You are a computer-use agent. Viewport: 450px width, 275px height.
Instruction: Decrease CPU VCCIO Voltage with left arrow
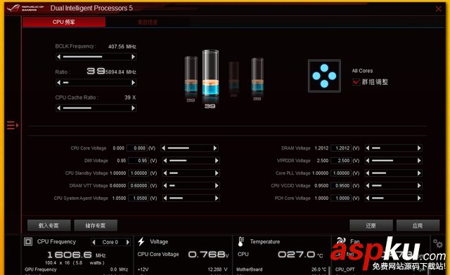click(x=368, y=186)
